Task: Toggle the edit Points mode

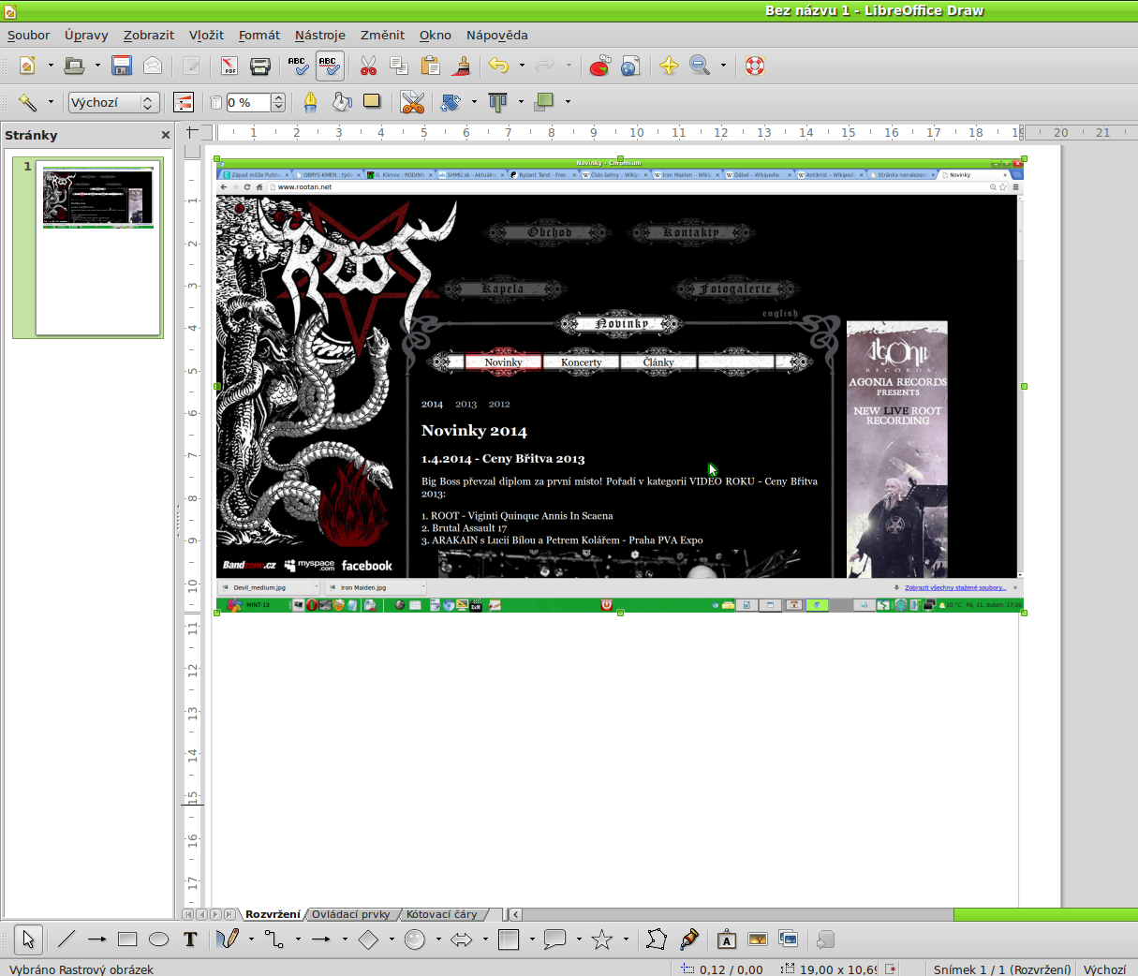Action: pyautogui.click(x=657, y=939)
